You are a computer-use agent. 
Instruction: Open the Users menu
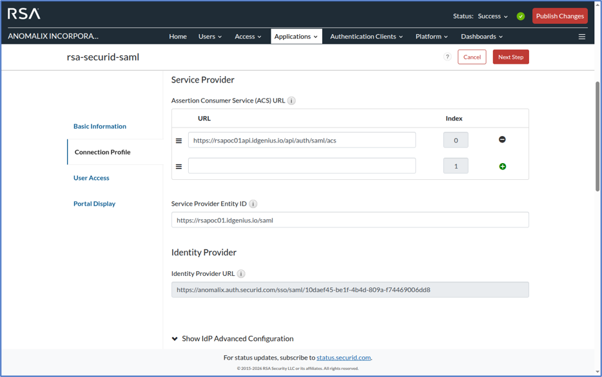(210, 37)
